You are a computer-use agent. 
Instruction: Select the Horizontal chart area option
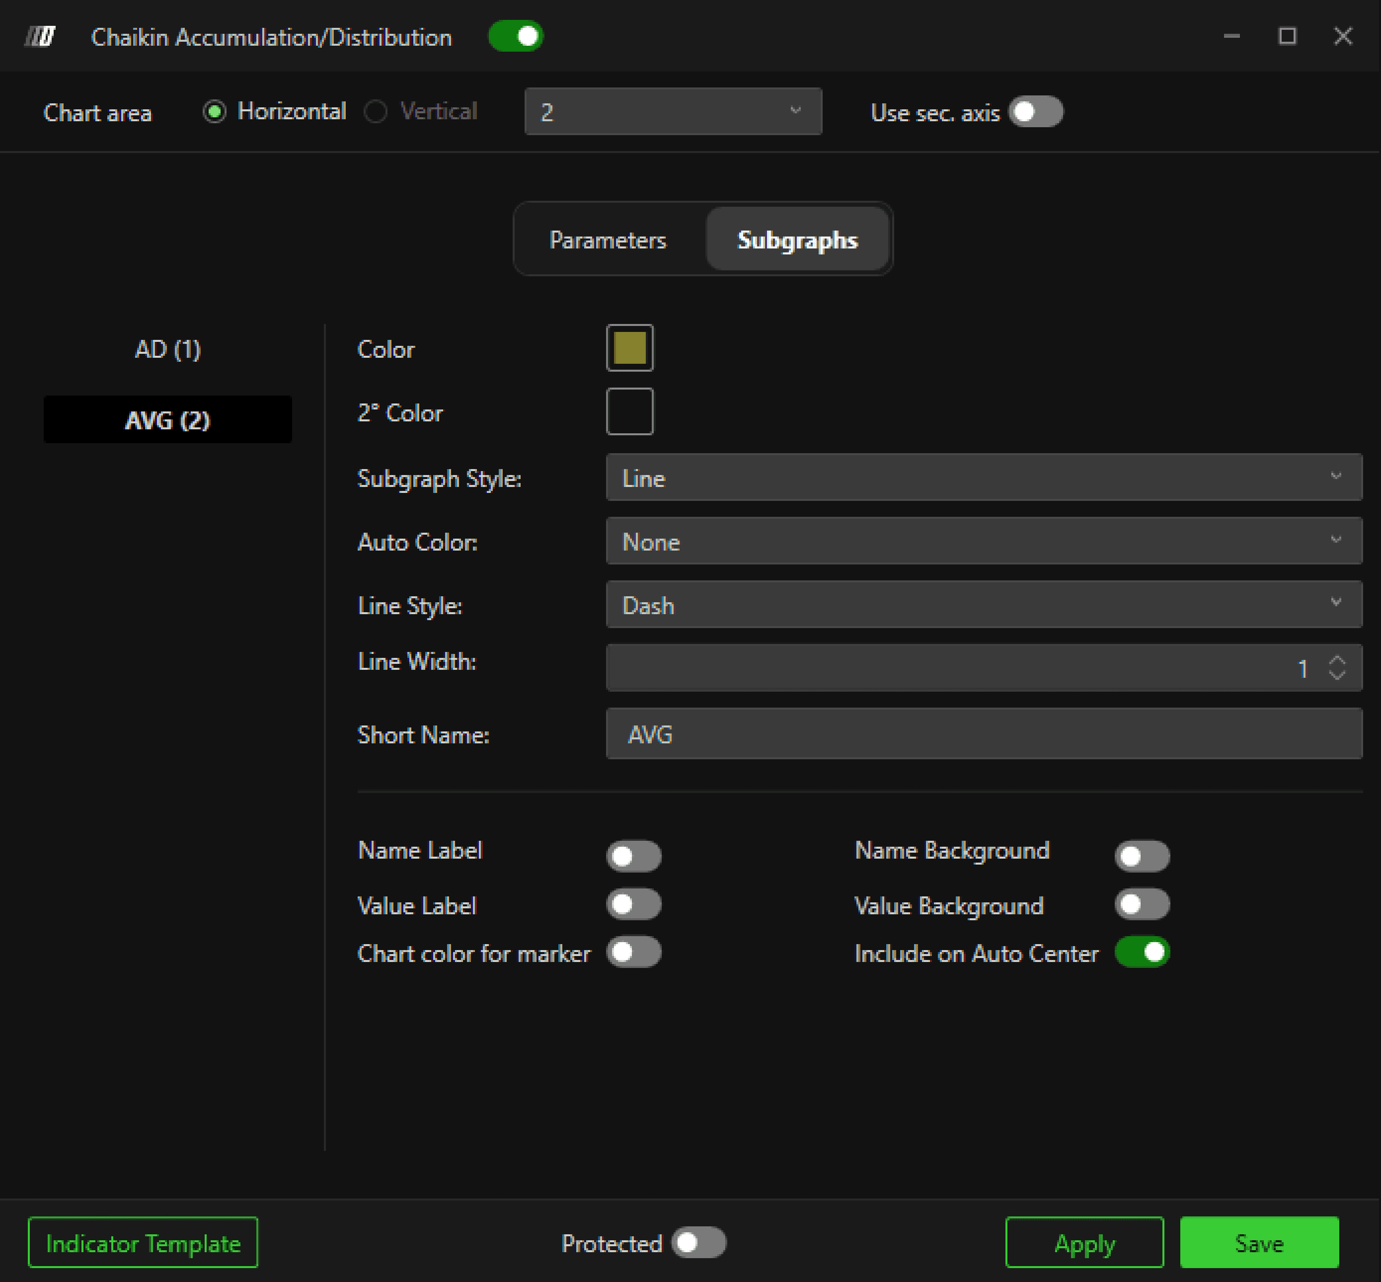click(215, 112)
